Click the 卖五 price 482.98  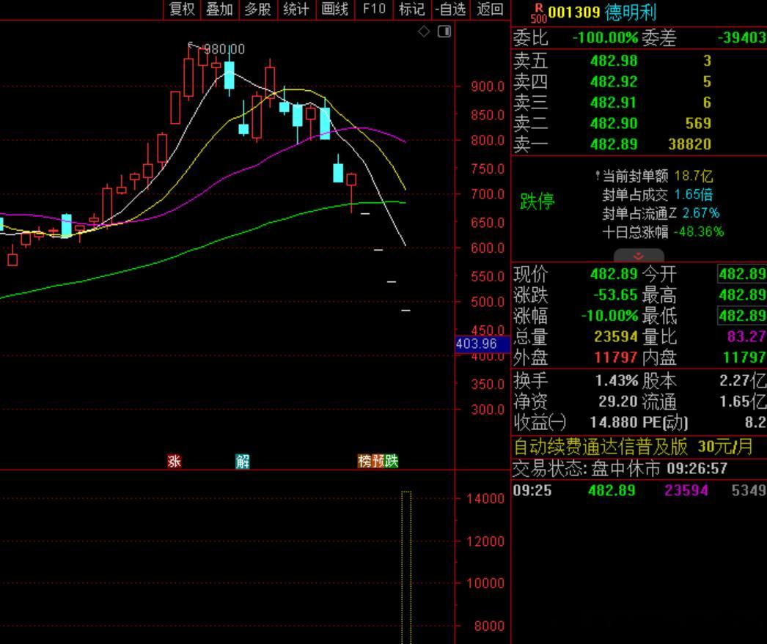tap(614, 61)
